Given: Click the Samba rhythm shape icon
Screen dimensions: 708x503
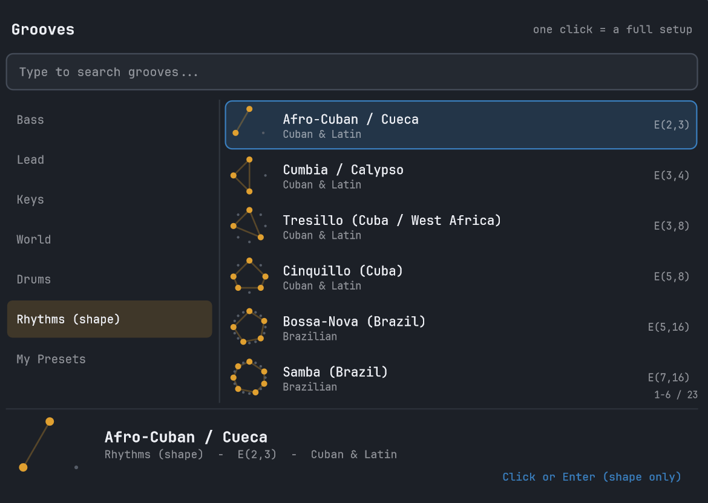Looking at the screenshot, I should point(249,378).
